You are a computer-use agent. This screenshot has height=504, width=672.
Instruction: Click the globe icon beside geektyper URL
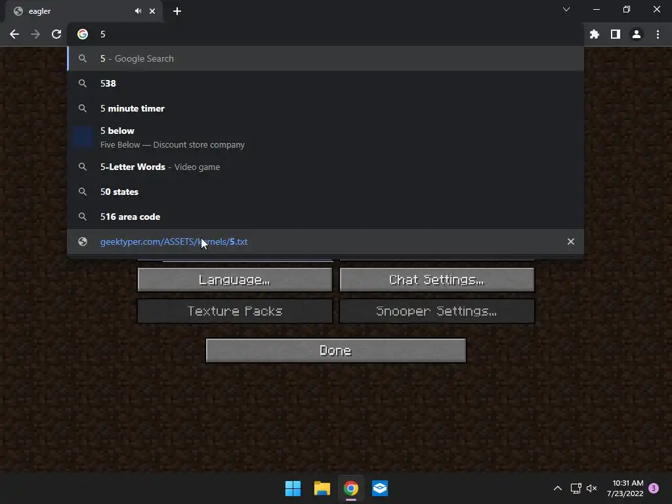83,241
